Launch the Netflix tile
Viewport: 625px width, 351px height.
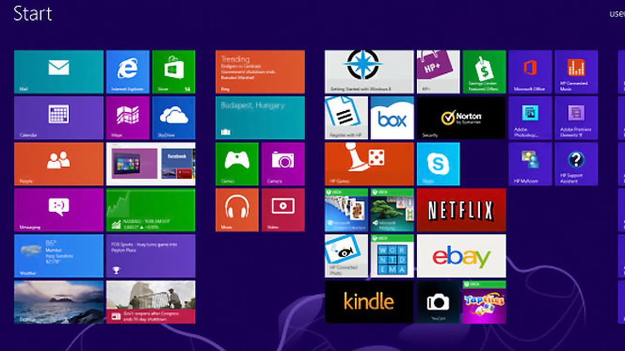point(461,210)
